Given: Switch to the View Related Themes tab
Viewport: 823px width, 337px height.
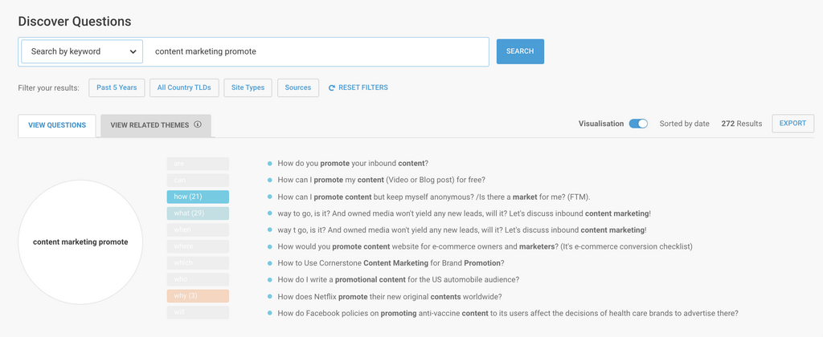Looking at the screenshot, I should pos(150,125).
